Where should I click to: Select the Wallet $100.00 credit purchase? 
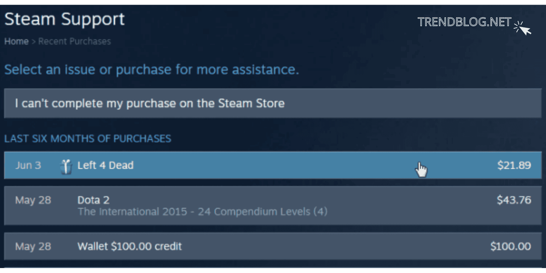pos(229,247)
